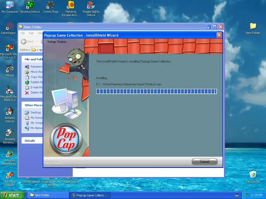Open DataWagon desktop shortcut
The width and height of the screenshot is (266, 199).
click(x=9, y=29)
